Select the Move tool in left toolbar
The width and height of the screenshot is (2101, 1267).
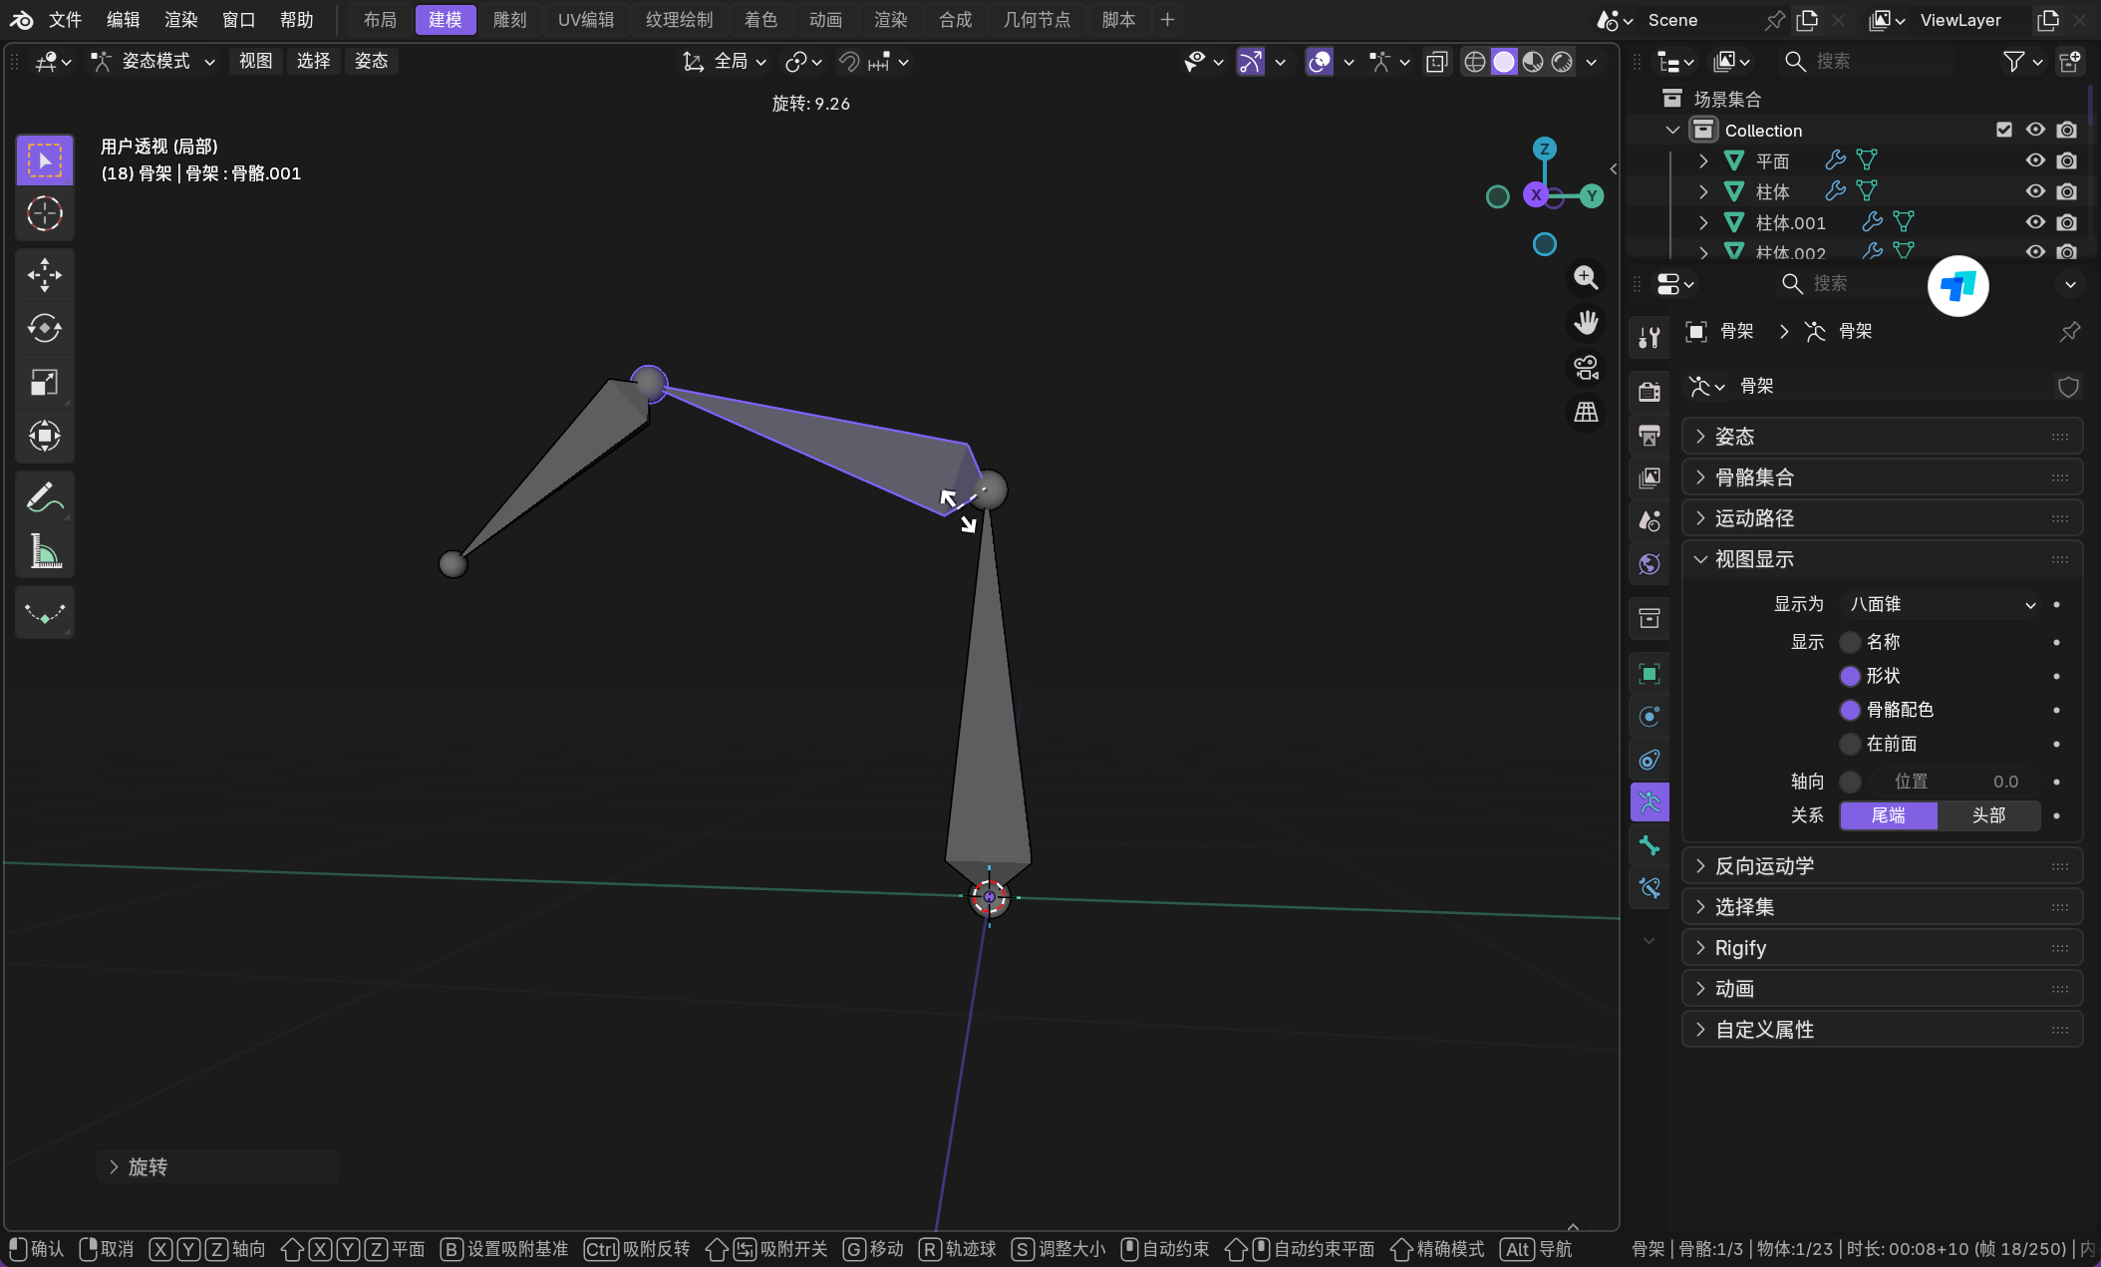tap(44, 275)
